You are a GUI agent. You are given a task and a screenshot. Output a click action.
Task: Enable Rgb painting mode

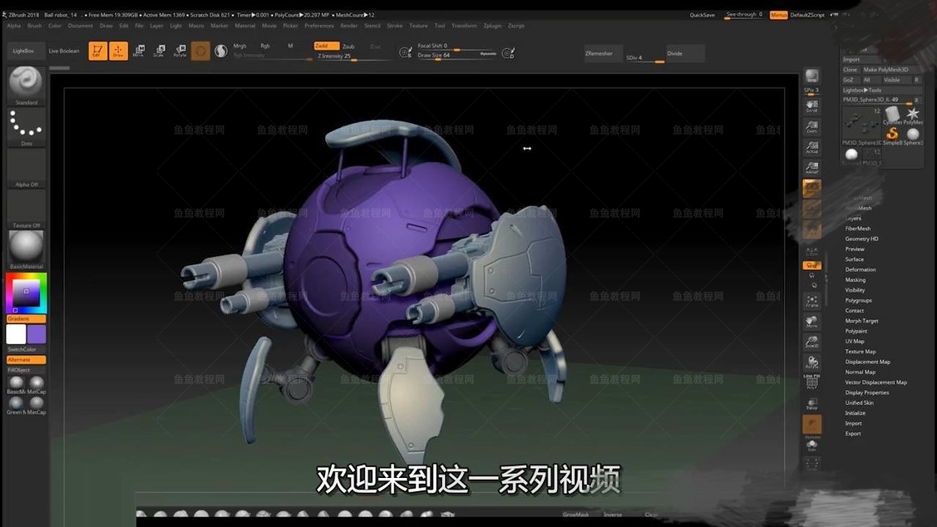[264, 46]
